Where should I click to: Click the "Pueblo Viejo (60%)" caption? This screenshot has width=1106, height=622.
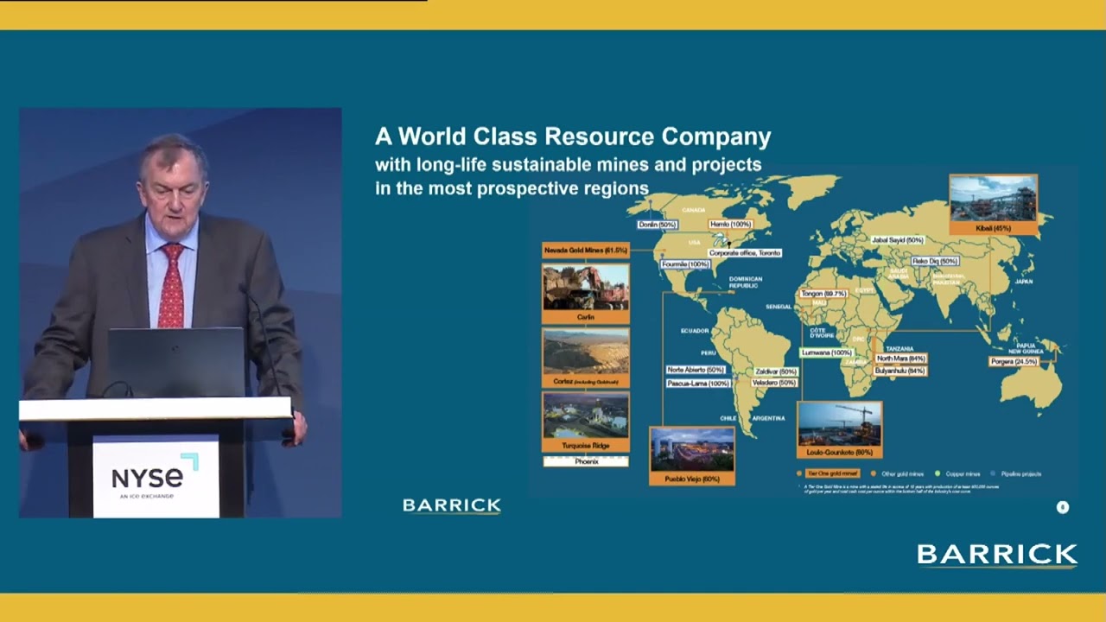(692, 478)
